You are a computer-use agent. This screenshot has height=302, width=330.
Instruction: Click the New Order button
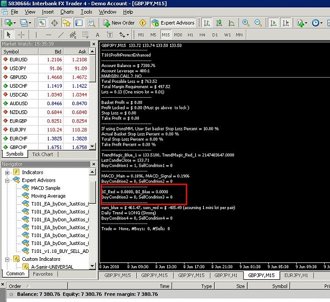pos(119,23)
